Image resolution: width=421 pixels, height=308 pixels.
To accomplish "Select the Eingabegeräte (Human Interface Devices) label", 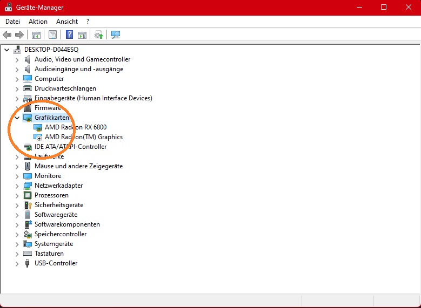I will (93, 98).
